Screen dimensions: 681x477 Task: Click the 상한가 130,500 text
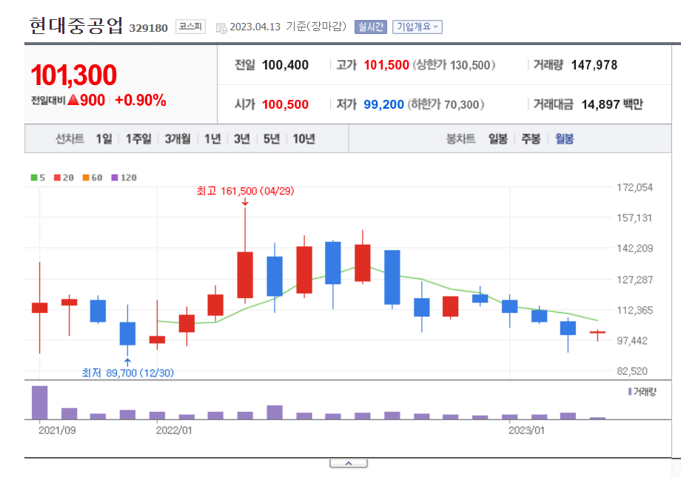454,65
